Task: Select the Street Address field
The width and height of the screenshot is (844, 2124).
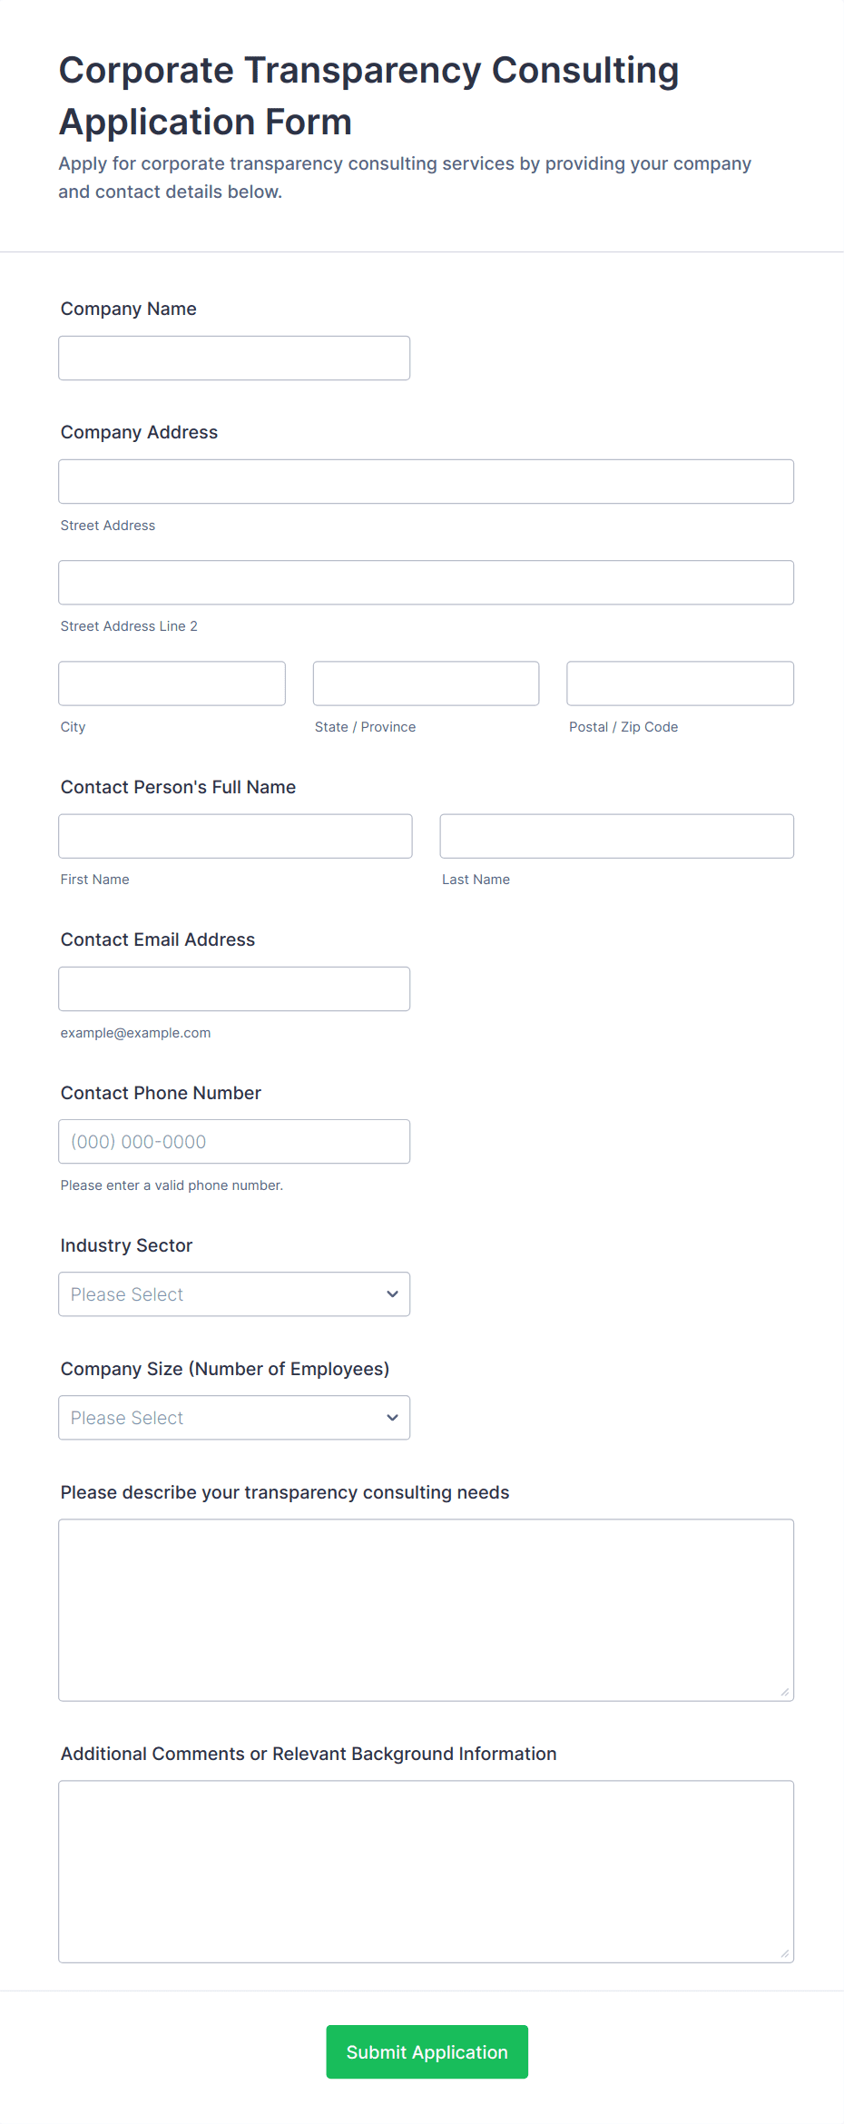Action: pos(425,481)
